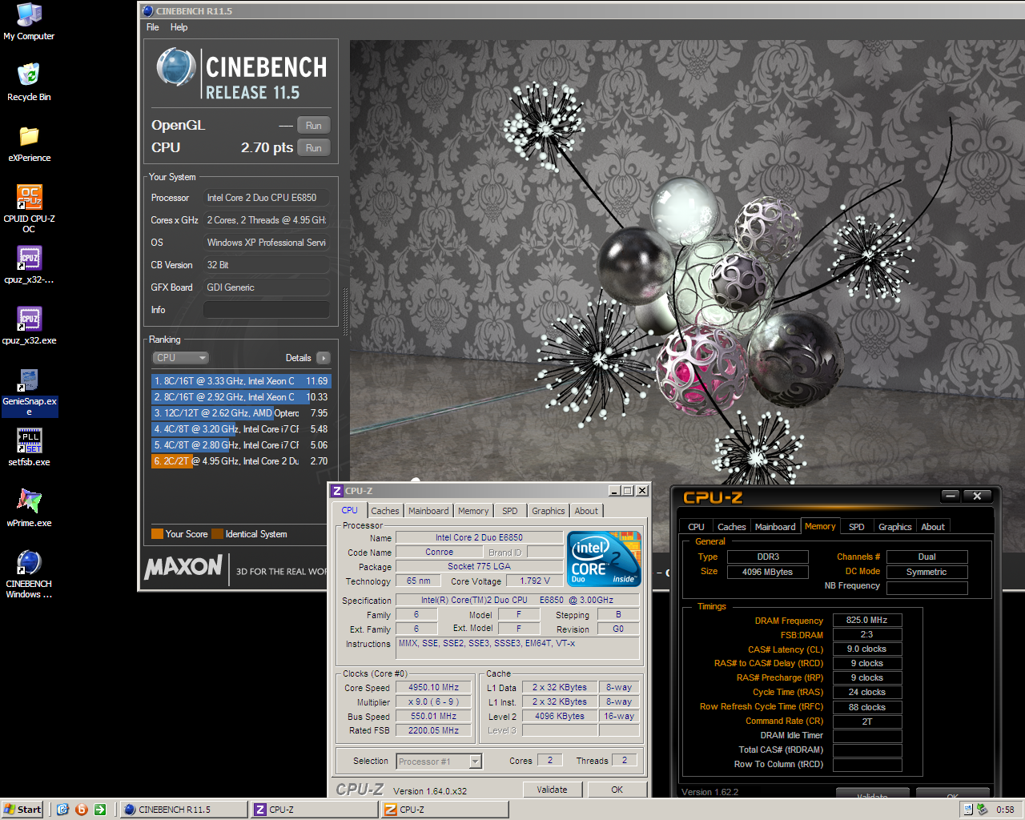
Task: Open the Selection Processor #1 dropdown
Action: [440, 762]
